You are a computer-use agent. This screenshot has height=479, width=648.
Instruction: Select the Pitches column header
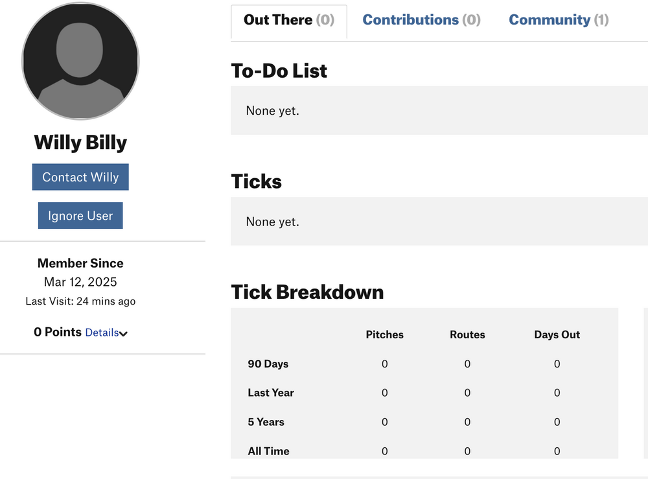pos(384,334)
